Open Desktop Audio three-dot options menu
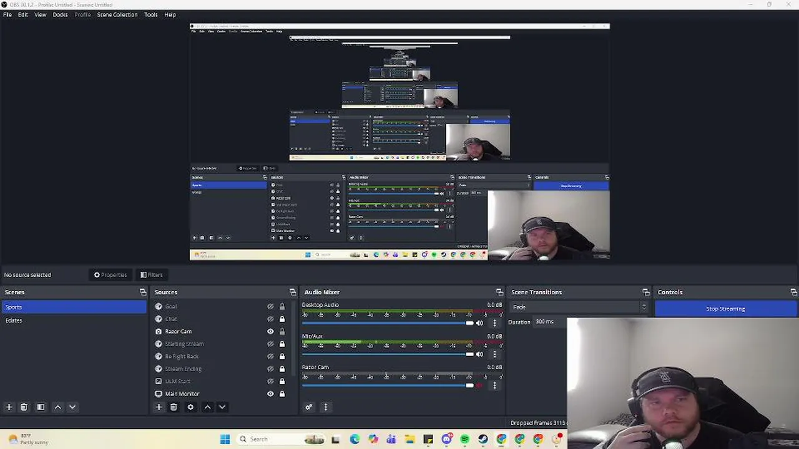The height and width of the screenshot is (449, 799). tap(494, 323)
